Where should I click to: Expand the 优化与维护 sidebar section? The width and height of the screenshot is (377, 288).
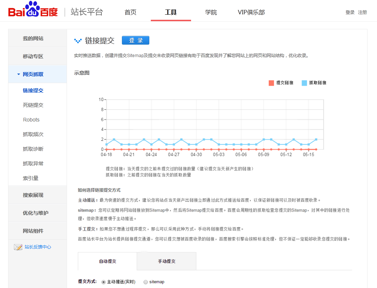click(37, 213)
